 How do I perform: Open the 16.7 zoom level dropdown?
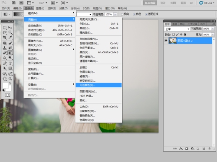[46, 3]
